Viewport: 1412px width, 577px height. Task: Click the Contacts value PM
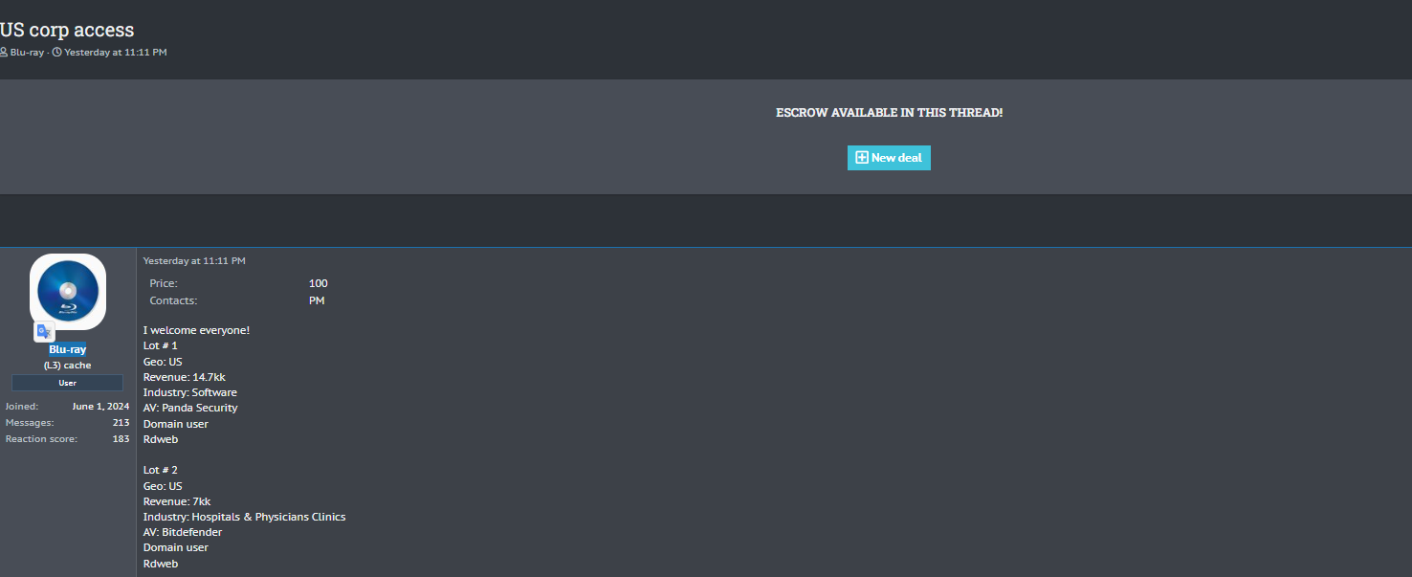tap(317, 300)
